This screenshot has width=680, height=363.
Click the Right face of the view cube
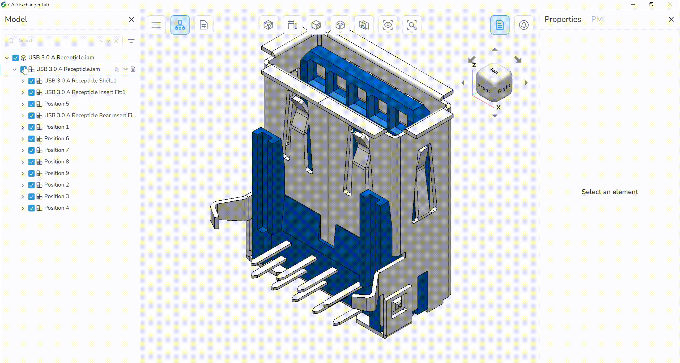coord(504,88)
